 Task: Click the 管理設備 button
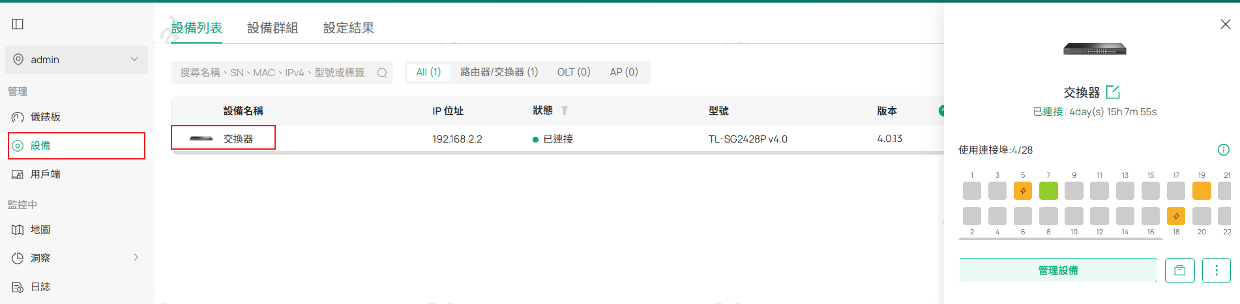[1058, 270]
